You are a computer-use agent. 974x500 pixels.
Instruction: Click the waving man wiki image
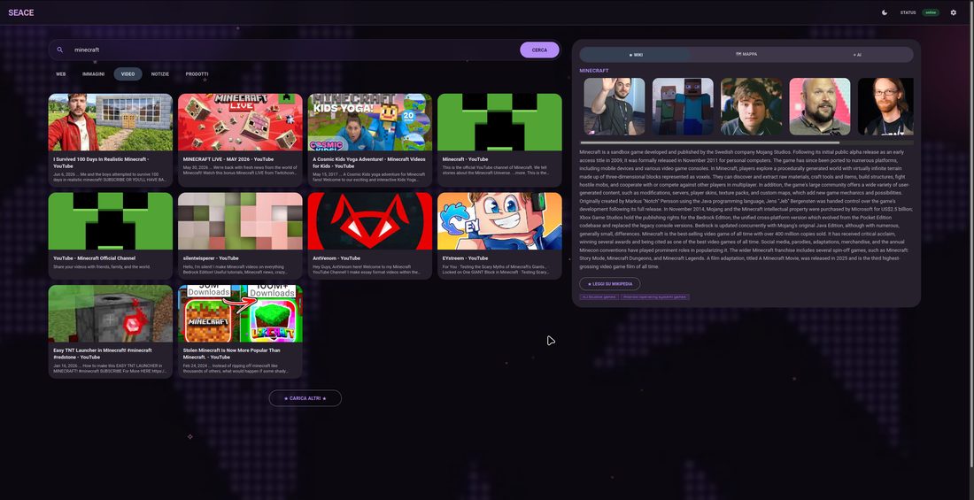(x=615, y=106)
